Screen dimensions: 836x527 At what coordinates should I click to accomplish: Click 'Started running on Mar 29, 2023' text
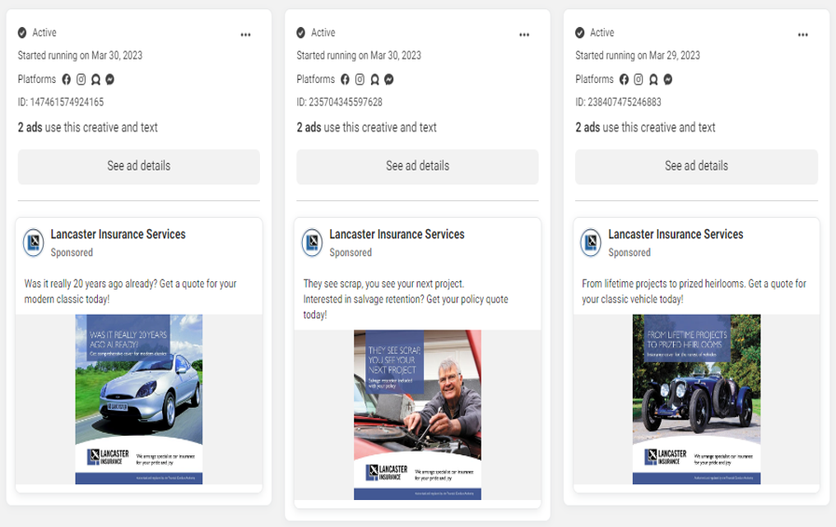(x=637, y=56)
